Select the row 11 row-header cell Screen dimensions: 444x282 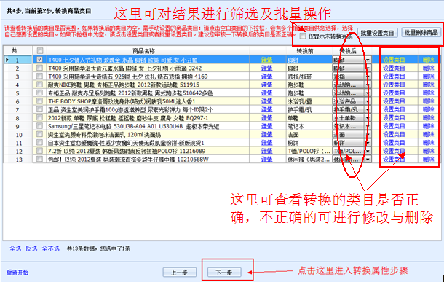pyautogui.click(x=17, y=143)
